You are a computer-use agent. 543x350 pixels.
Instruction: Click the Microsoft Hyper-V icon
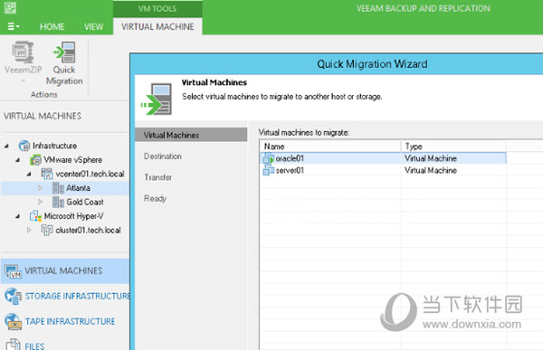[35, 216]
